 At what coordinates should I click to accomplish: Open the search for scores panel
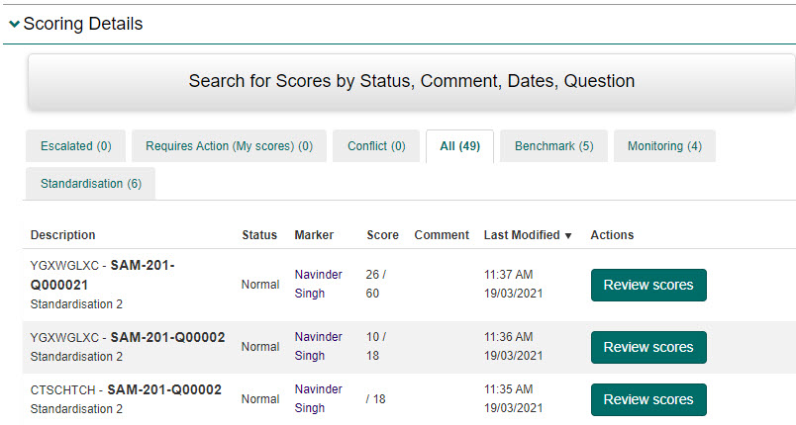(411, 81)
